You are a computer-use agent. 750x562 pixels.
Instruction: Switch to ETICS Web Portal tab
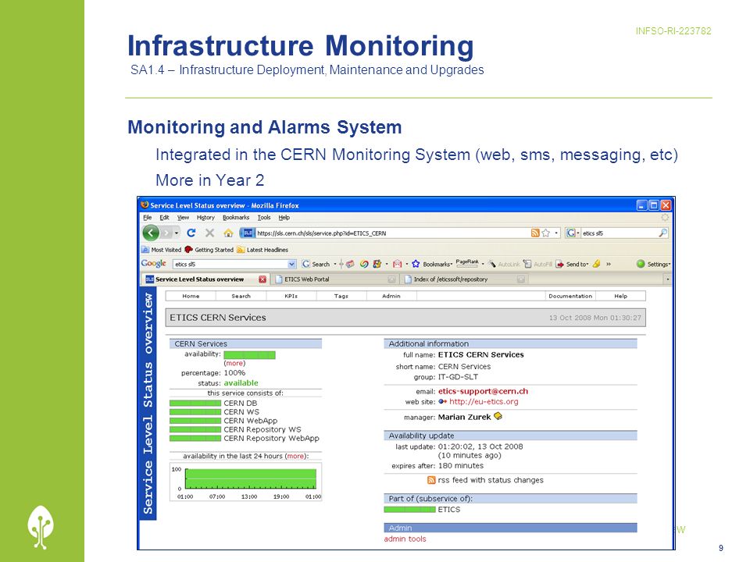point(335,279)
